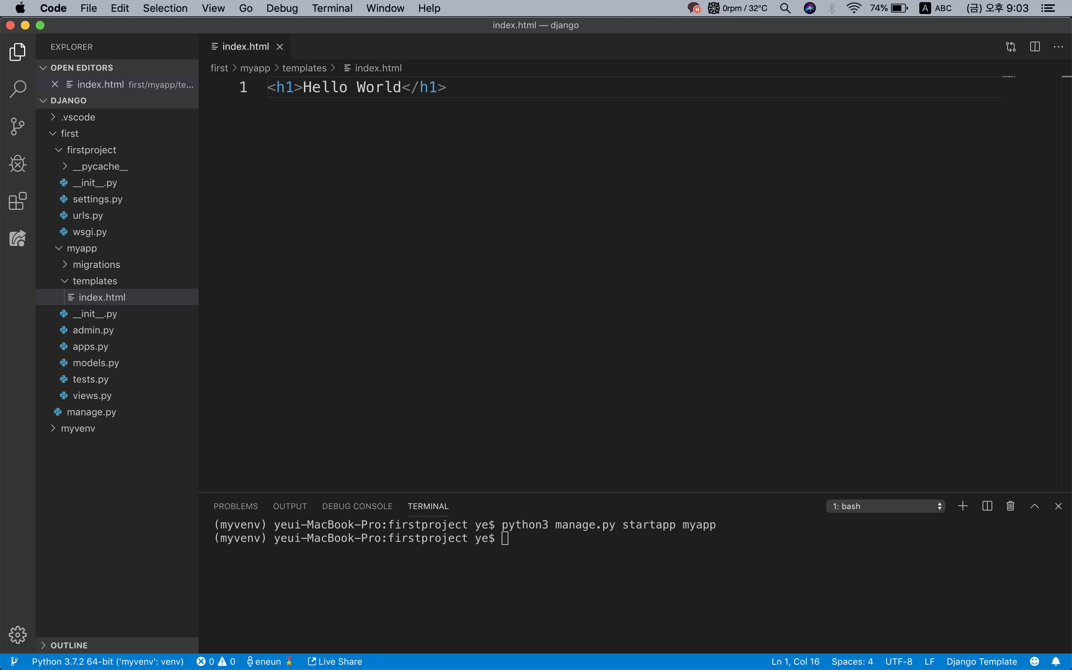Viewport: 1072px width, 670px height.
Task: Click Live Share in status bar
Action: [335, 661]
